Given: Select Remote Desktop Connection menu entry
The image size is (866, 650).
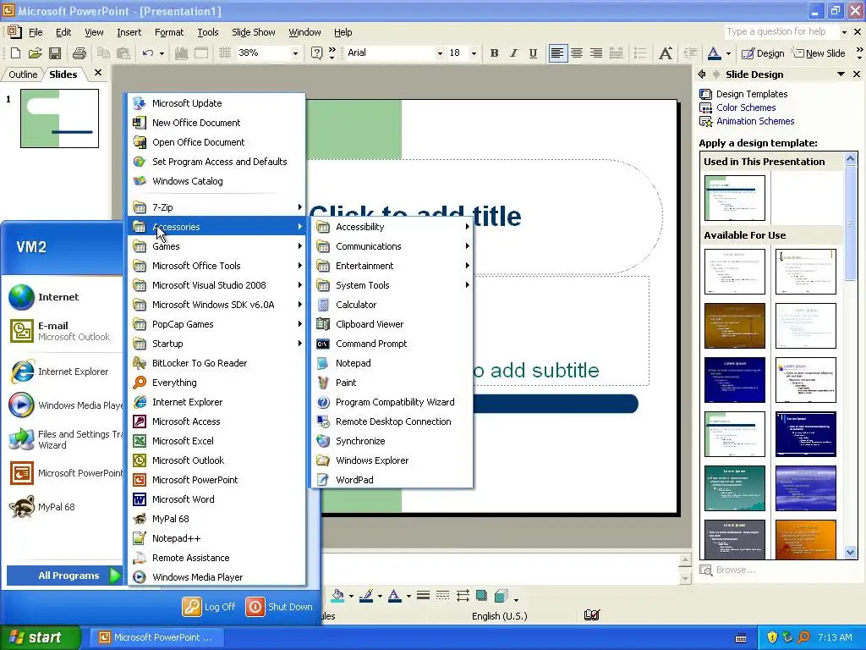Looking at the screenshot, I should click(x=392, y=421).
